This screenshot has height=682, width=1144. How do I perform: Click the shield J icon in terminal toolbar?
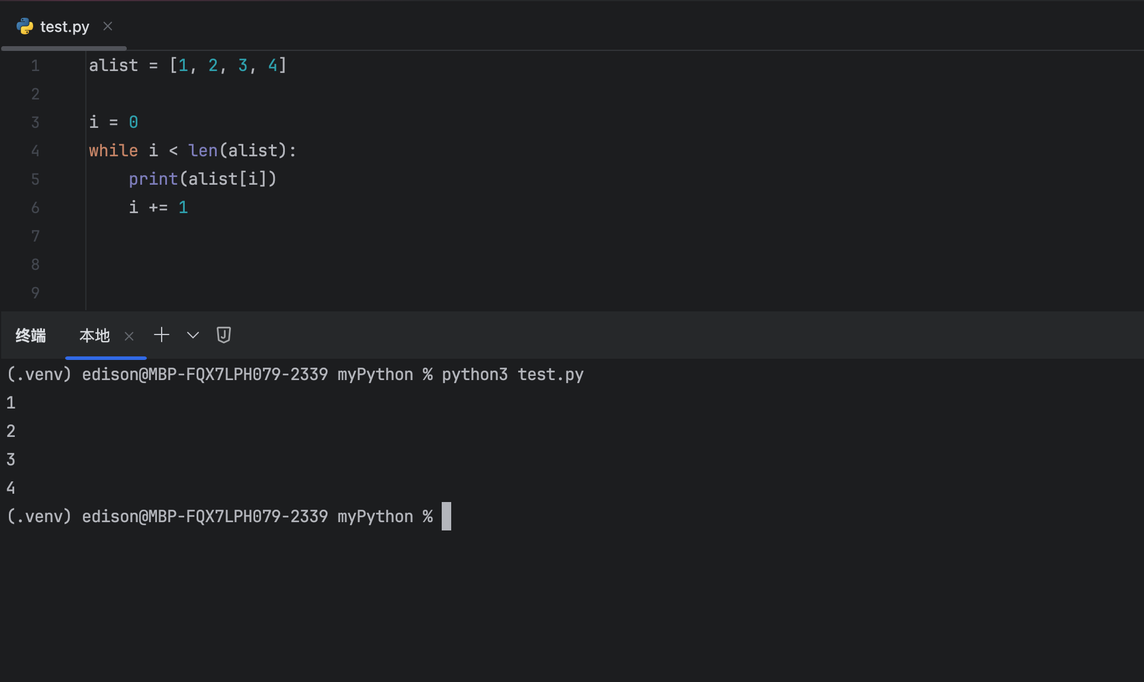point(223,335)
